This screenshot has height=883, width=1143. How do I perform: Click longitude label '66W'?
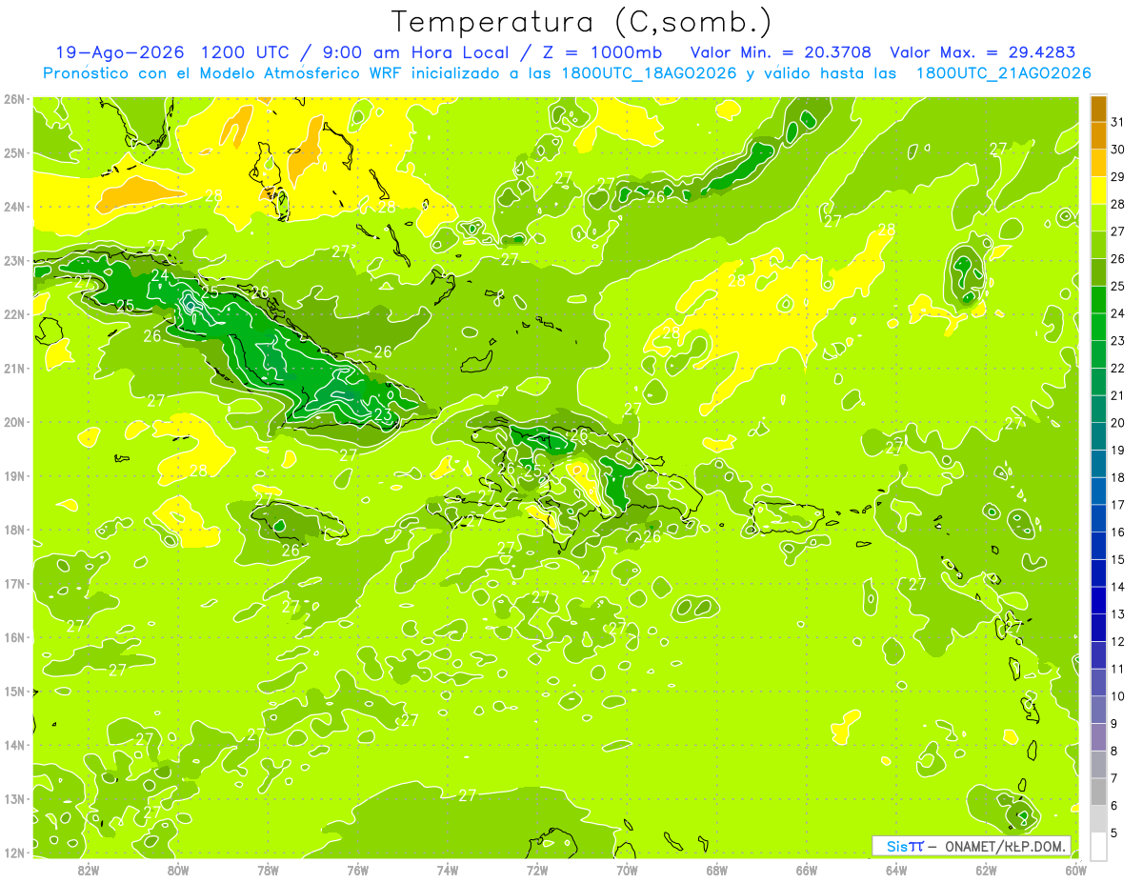point(807,870)
